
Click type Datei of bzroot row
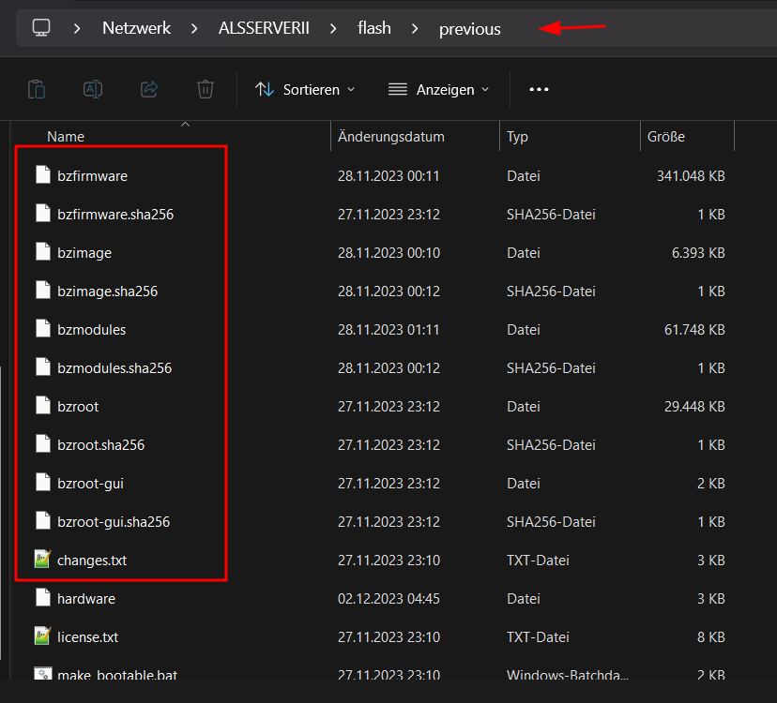tap(524, 407)
